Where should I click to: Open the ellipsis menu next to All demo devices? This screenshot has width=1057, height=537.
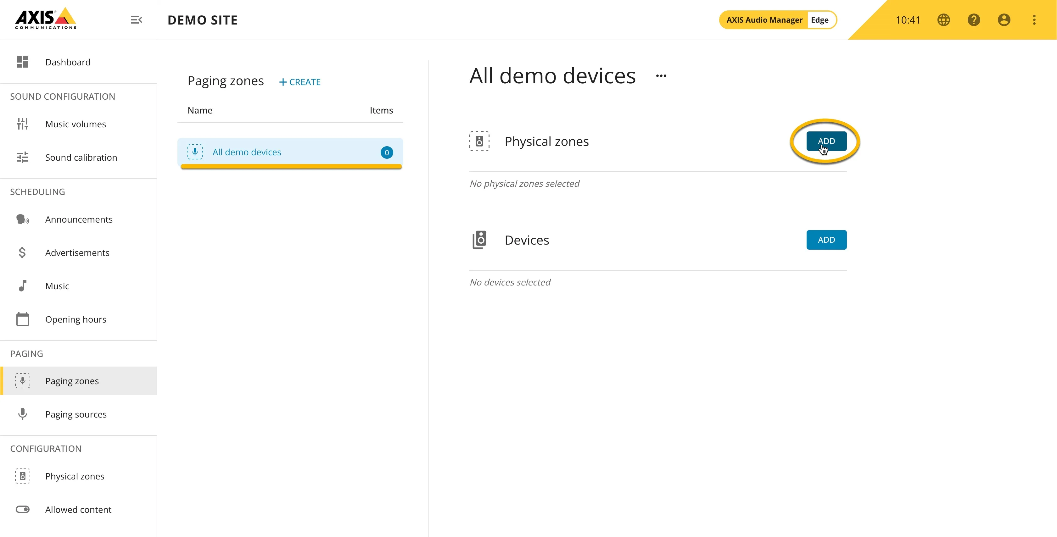tap(661, 76)
